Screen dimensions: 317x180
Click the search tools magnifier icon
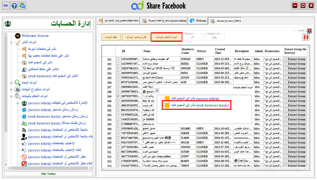[18, 83]
